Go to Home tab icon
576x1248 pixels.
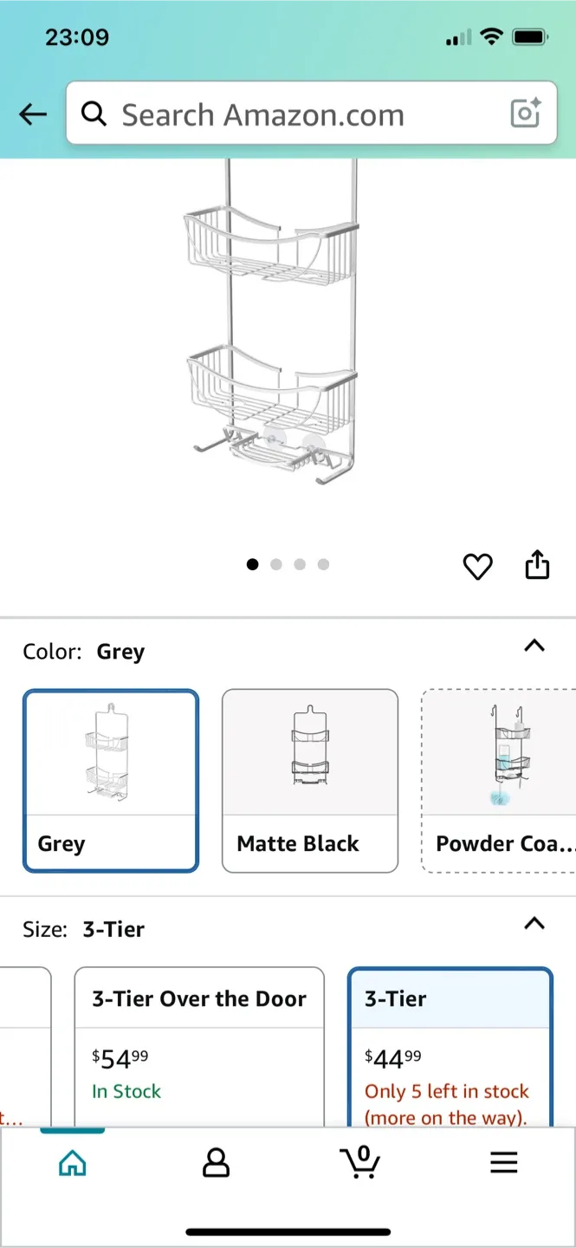pos(72,1162)
